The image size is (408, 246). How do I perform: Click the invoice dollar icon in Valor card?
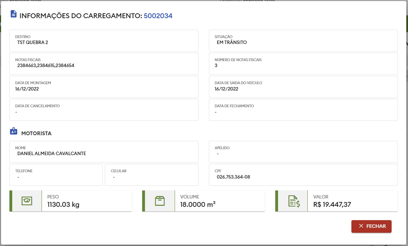[x=293, y=201]
